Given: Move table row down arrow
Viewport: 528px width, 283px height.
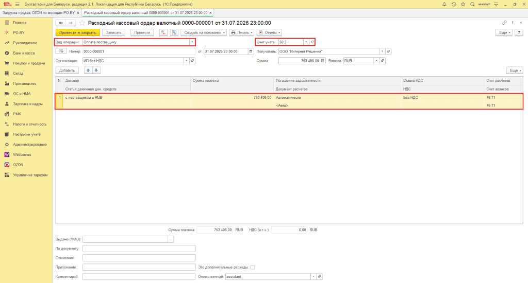Looking at the screenshot, I should [x=96, y=70].
